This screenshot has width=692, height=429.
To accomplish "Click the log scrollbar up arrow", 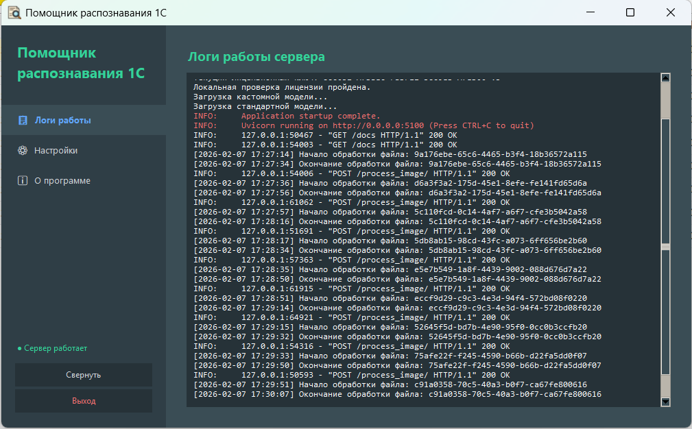I will pyautogui.click(x=665, y=78).
